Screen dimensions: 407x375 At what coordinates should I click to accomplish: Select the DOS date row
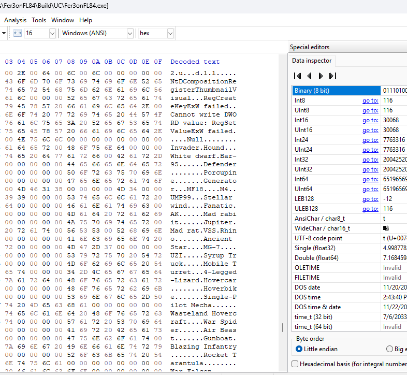tap(350, 288)
